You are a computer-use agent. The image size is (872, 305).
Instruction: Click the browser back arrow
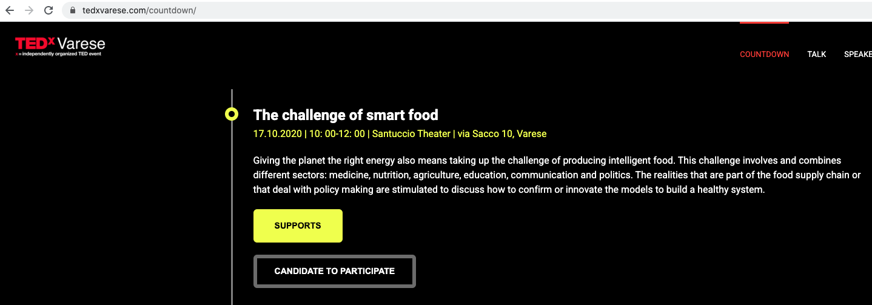pyautogui.click(x=10, y=10)
